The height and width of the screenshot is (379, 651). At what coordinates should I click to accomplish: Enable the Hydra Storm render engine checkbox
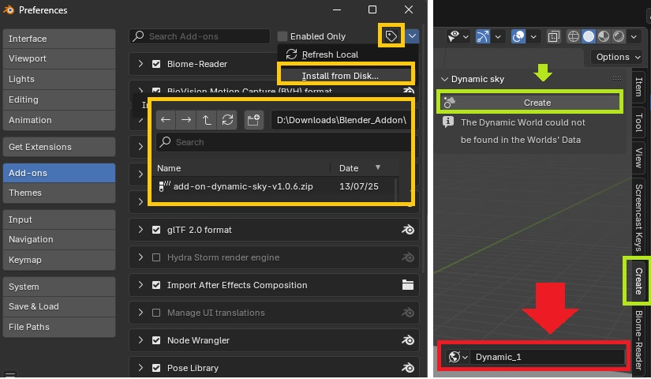(x=156, y=257)
